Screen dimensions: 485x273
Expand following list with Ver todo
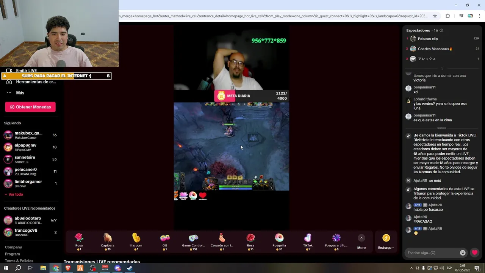click(14, 195)
